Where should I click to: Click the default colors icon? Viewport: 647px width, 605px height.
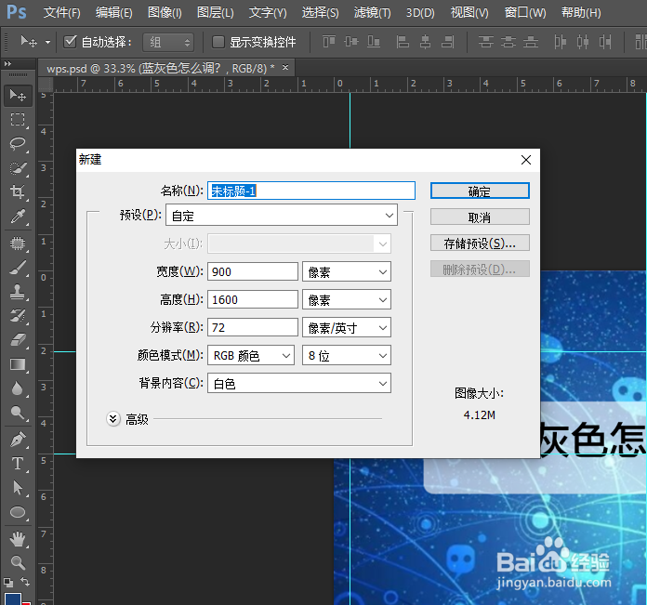(x=8, y=583)
